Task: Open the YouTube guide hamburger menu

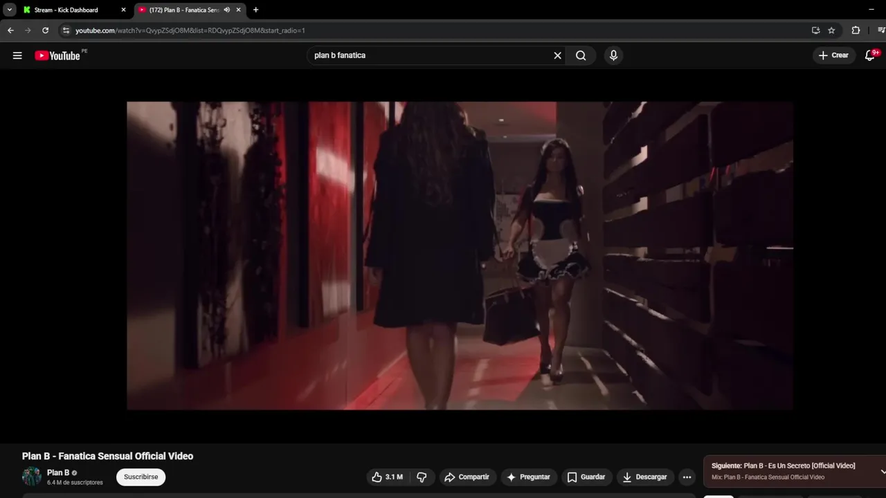Action: 17,55
